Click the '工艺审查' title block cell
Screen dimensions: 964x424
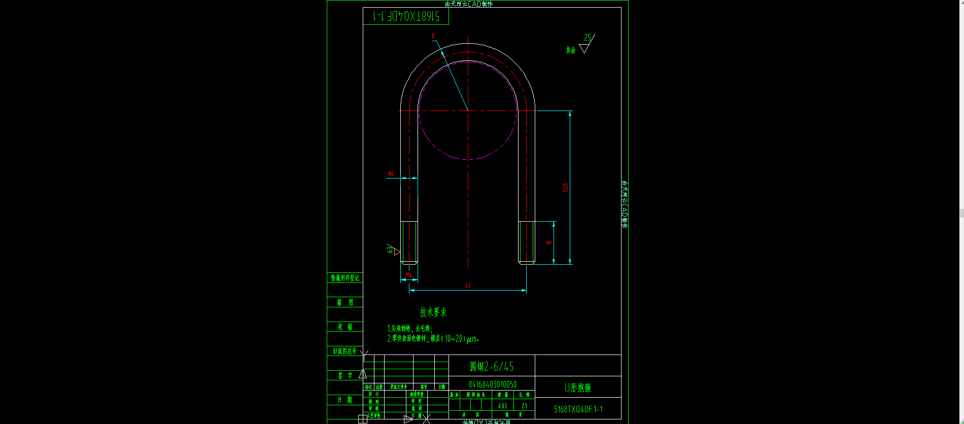(374, 415)
